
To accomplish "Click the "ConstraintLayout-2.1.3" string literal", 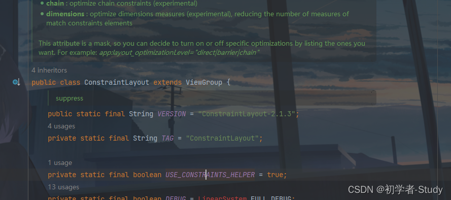I will [x=247, y=114].
